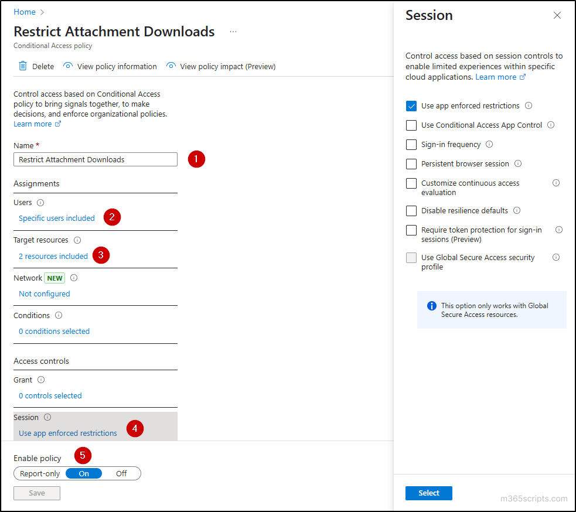Click the info icon beside Use Global Secure Access security profile

555,257
